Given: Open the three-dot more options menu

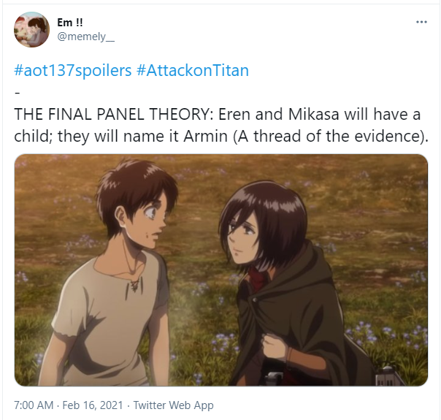Looking at the screenshot, I should 421,22.
